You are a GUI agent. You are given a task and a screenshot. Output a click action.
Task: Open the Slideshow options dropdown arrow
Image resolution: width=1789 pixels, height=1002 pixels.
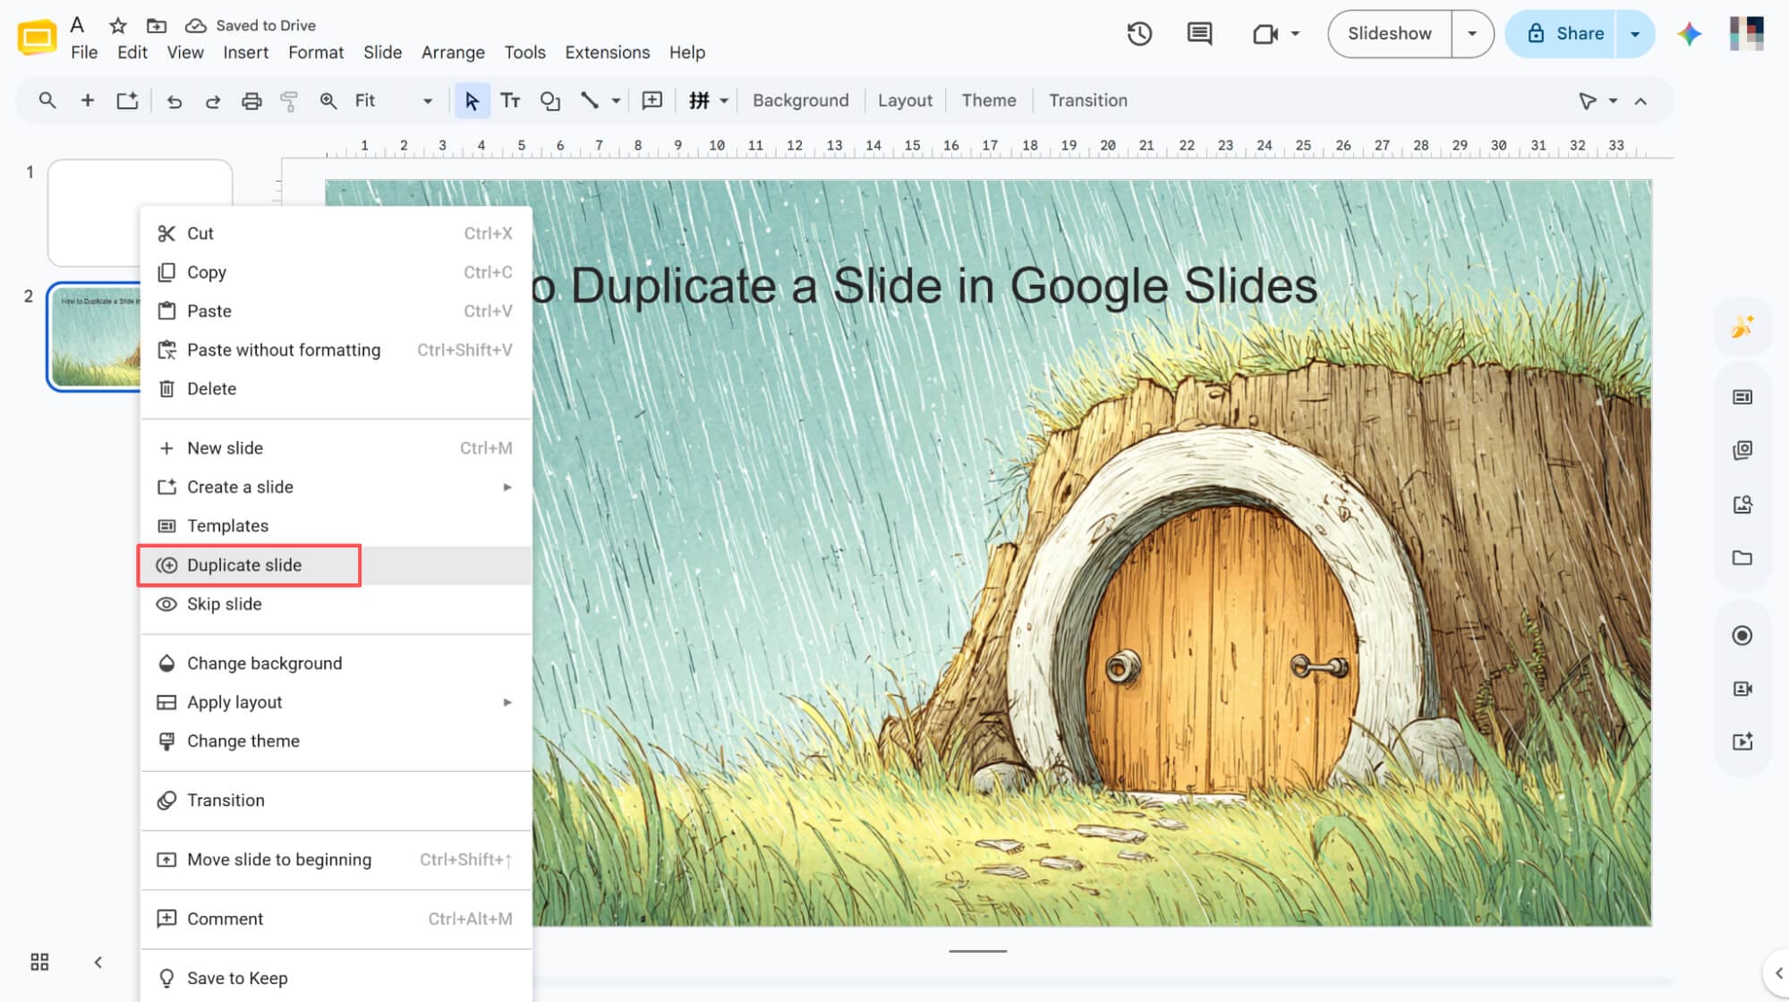1472,34
